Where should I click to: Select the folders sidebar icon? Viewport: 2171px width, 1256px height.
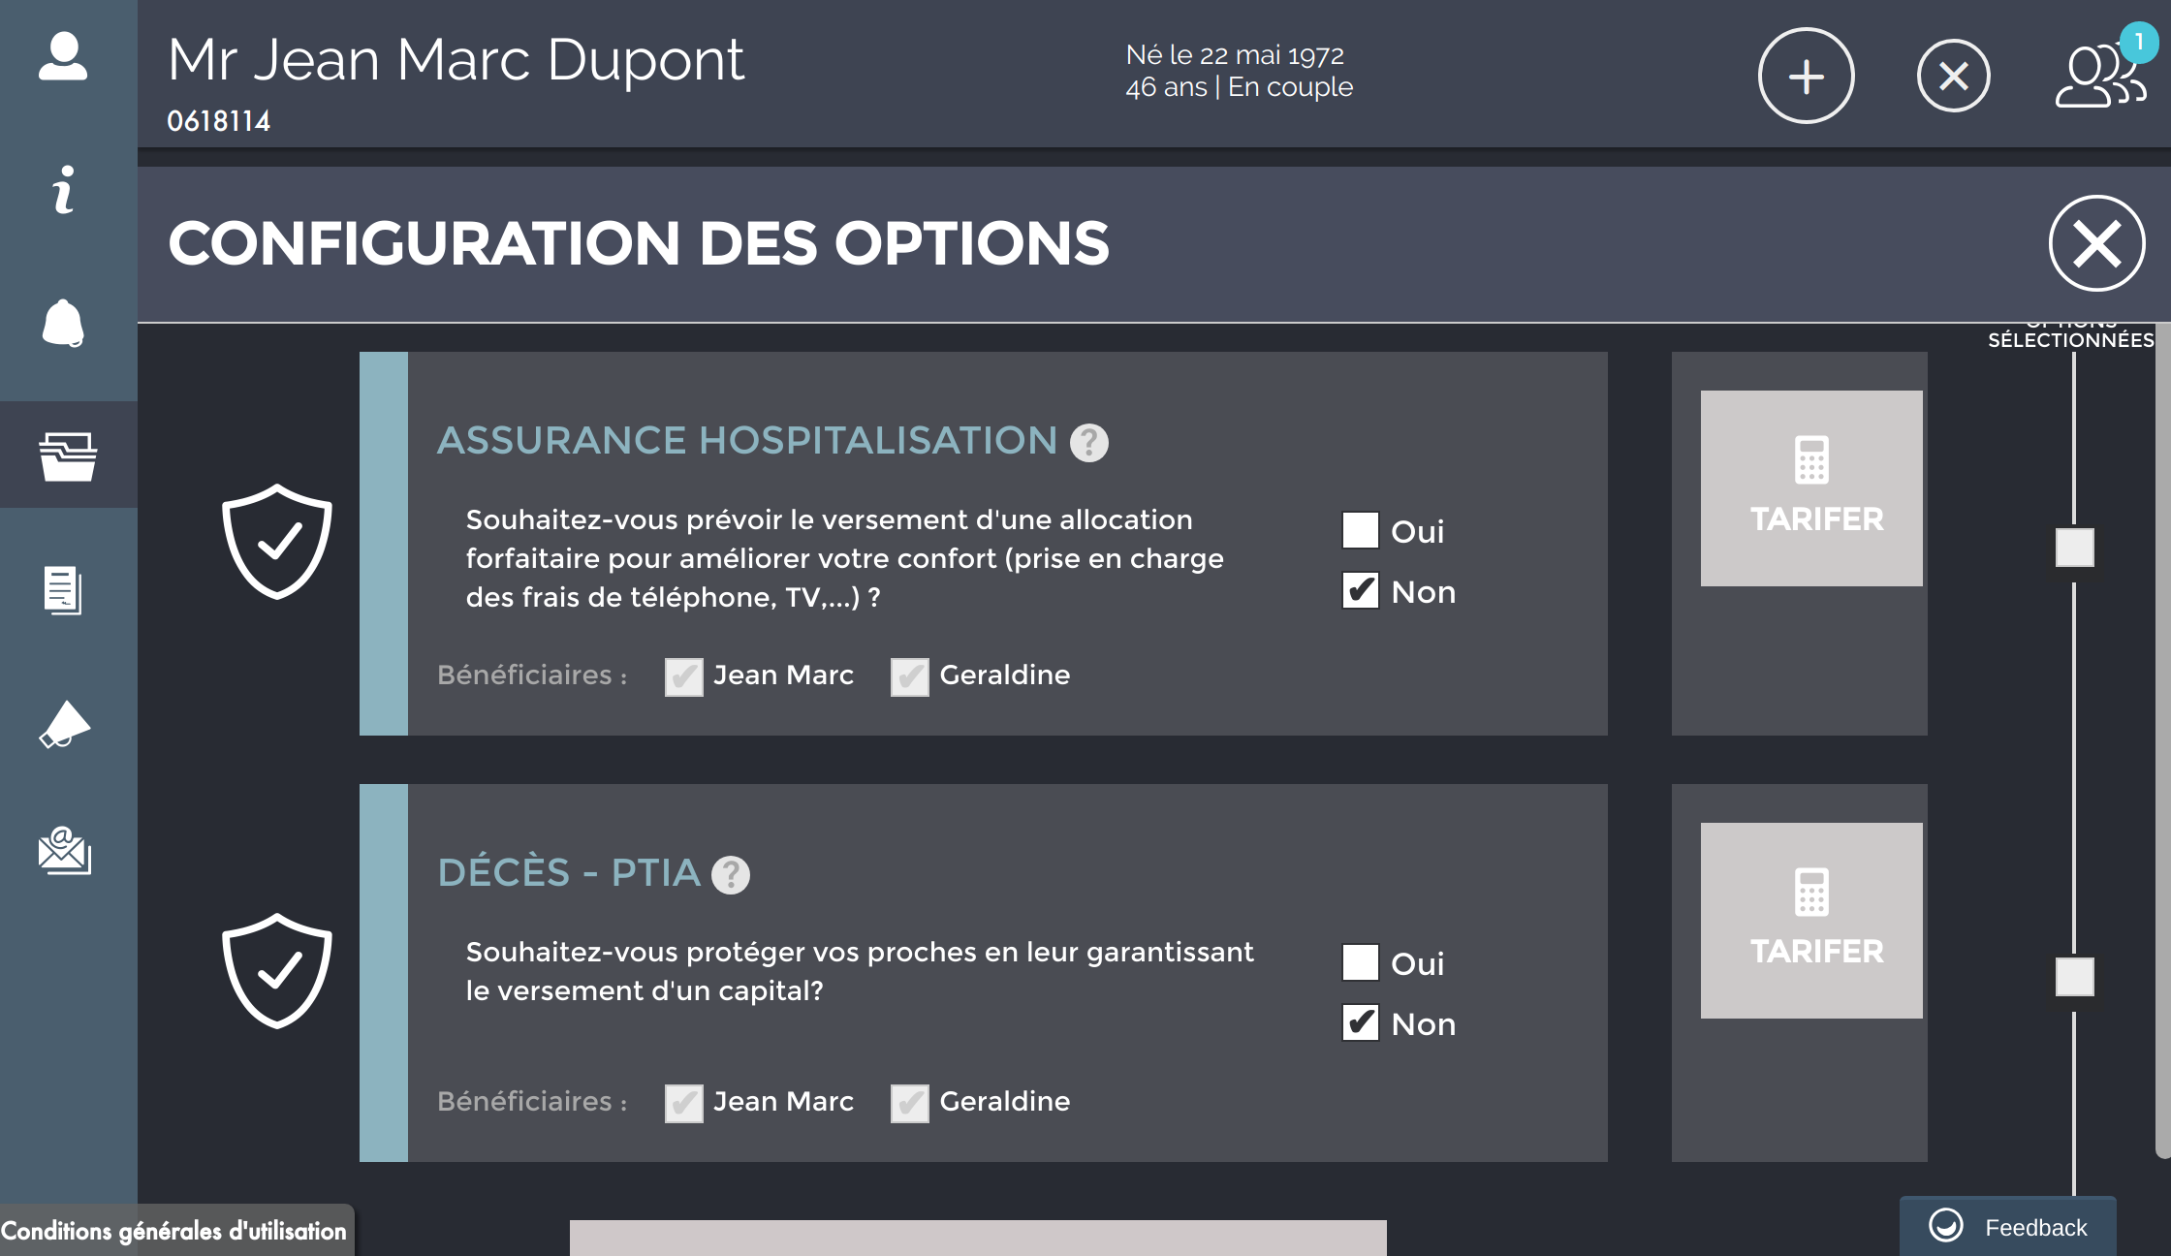coord(68,455)
